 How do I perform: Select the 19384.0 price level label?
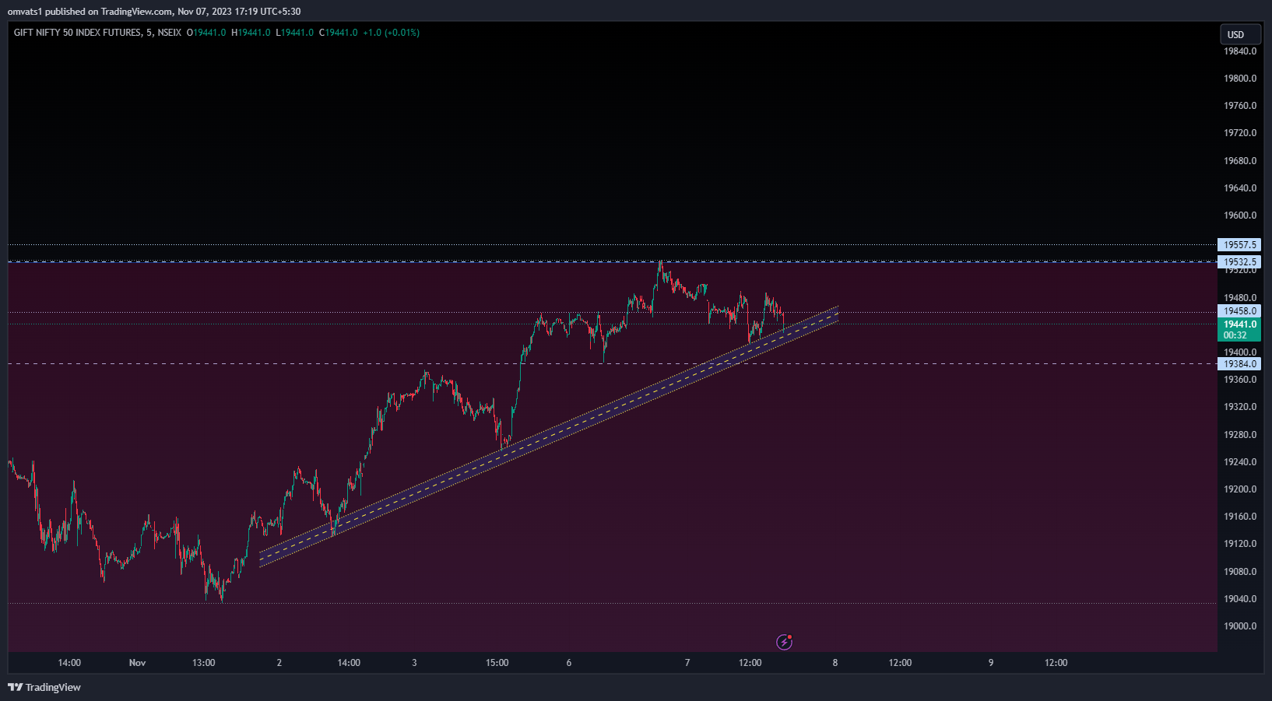point(1239,364)
